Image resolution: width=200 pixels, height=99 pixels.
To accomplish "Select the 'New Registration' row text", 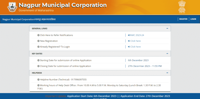I will [49, 41].
